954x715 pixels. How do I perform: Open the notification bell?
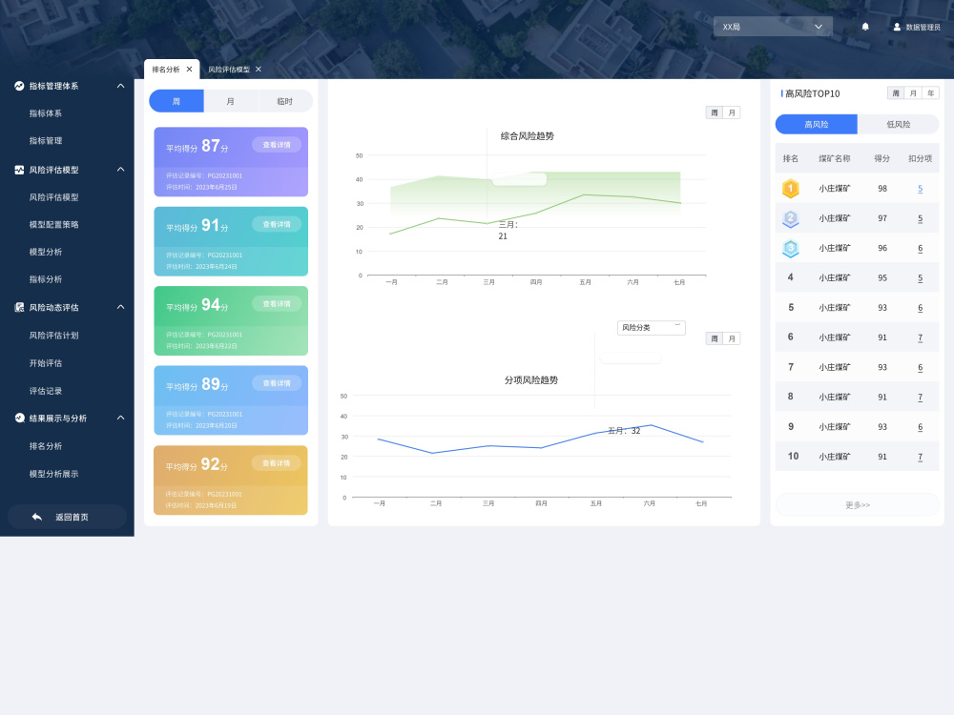(865, 27)
